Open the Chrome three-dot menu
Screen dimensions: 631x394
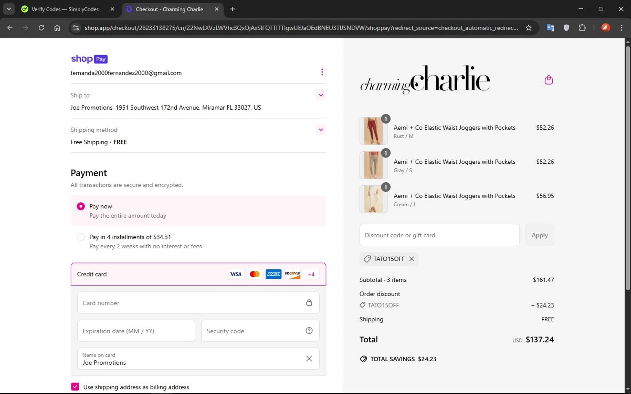[621, 28]
